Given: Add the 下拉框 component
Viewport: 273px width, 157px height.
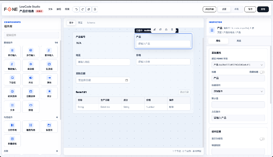Looking at the screenshot, I should (x=12, y=79).
